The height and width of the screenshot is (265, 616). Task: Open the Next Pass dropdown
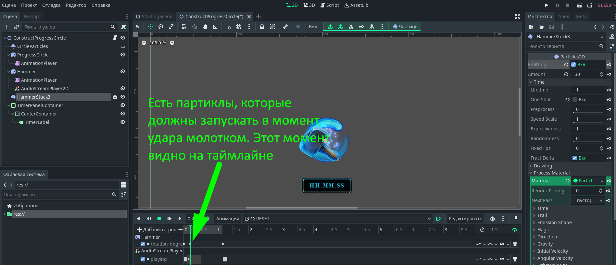pyautogui.click(x=588, y=200)
